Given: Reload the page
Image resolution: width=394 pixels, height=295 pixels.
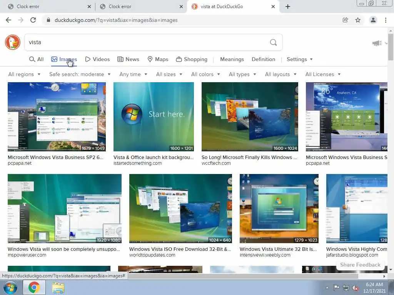Looking at the screenshot, I should click(33, 20).
